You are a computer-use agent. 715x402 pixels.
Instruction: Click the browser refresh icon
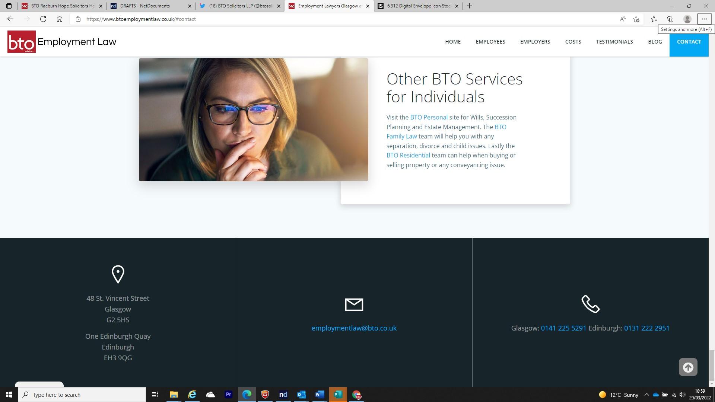pos(43,19)
